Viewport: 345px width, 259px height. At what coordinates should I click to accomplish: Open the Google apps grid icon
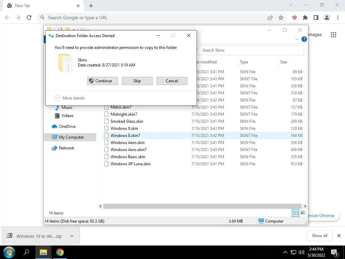point(334,35)
